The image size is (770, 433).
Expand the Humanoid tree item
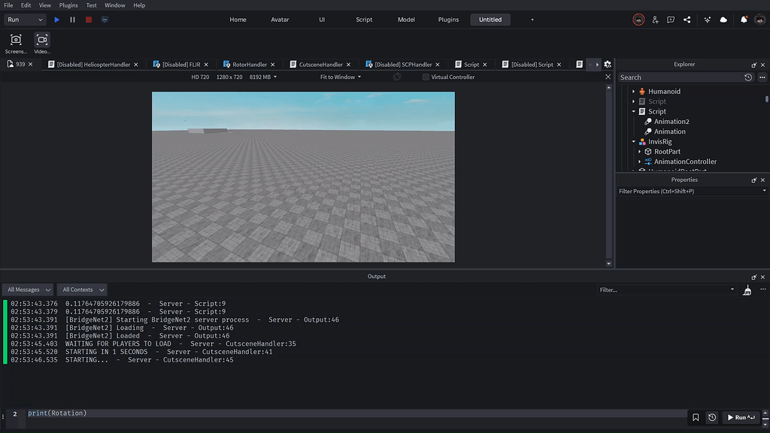633,91
